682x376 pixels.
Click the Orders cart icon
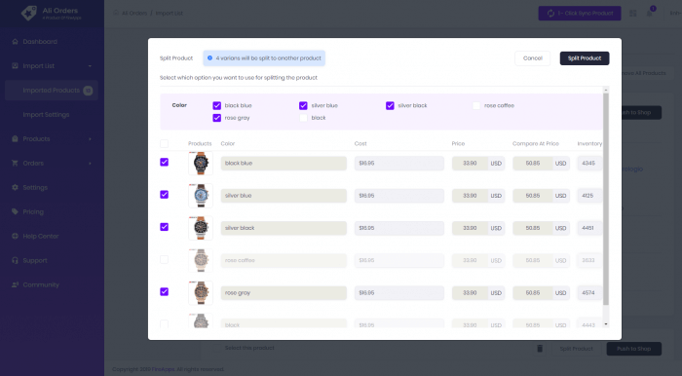(15, 163)
